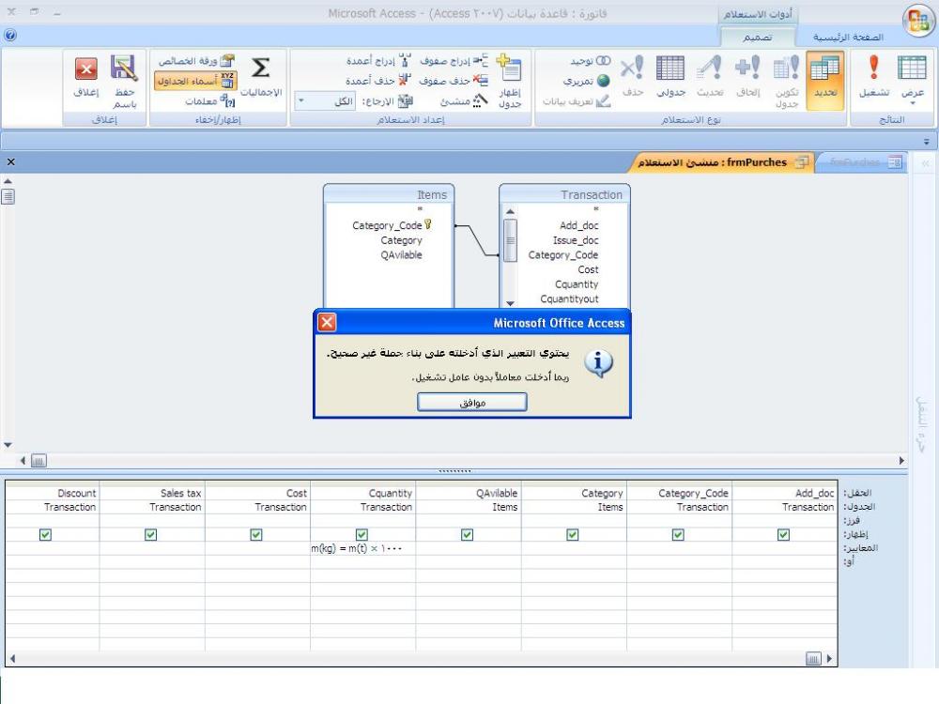939x704 pixels.
Task: Click the Transaction field list scrollbar thumb
Action: tap(510, 240)
